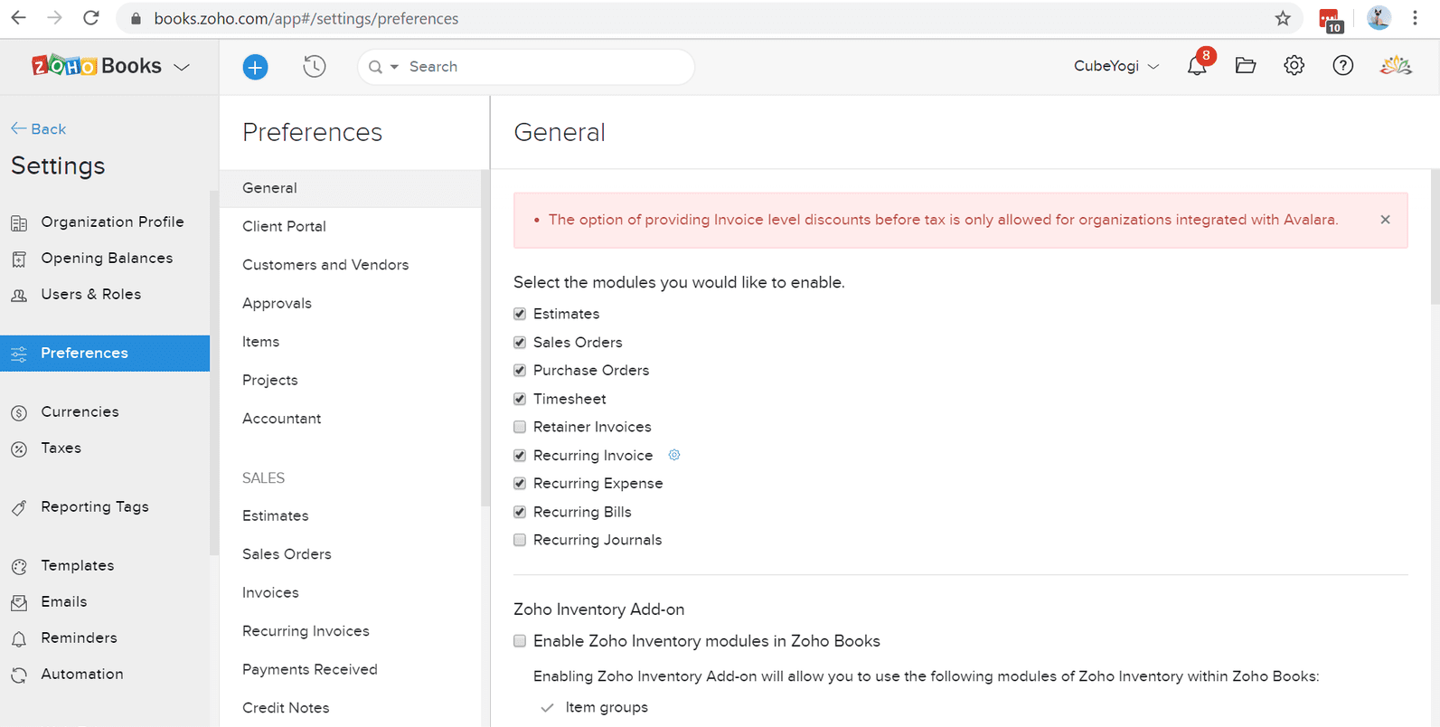Go back using the Back link
Viewport: 1440px width, 727px height.
38,128
